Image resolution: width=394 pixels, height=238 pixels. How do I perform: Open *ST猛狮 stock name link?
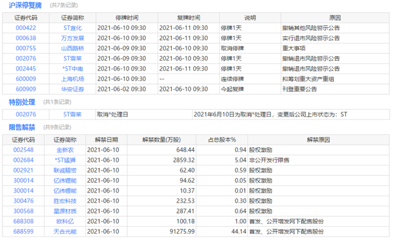point(65,160)
